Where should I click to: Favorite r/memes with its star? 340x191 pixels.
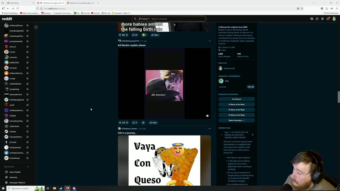coord(27,57)
